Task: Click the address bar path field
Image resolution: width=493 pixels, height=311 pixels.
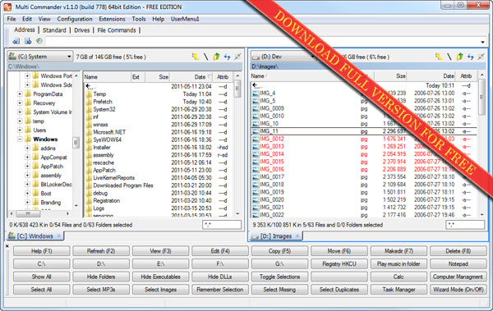Action: [x=262, y=42]
